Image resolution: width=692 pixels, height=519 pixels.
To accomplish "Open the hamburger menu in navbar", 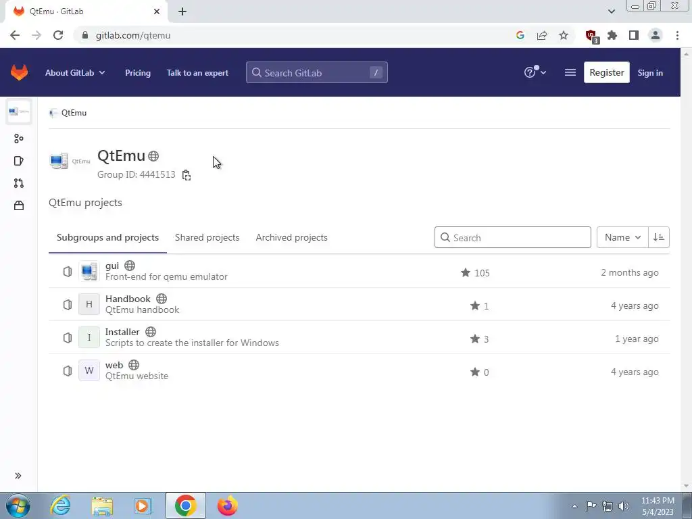I will point(570,72).
